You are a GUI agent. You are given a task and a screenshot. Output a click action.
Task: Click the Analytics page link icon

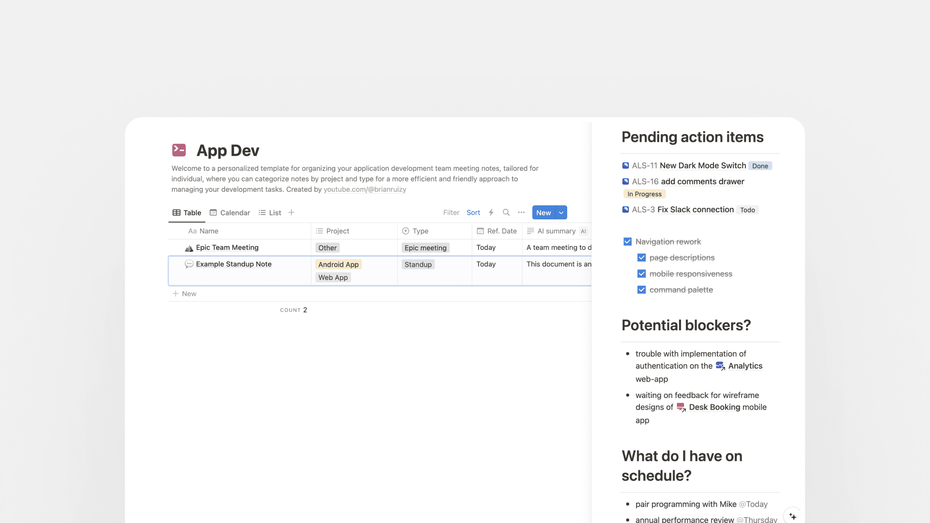click(x=720, y=366)
